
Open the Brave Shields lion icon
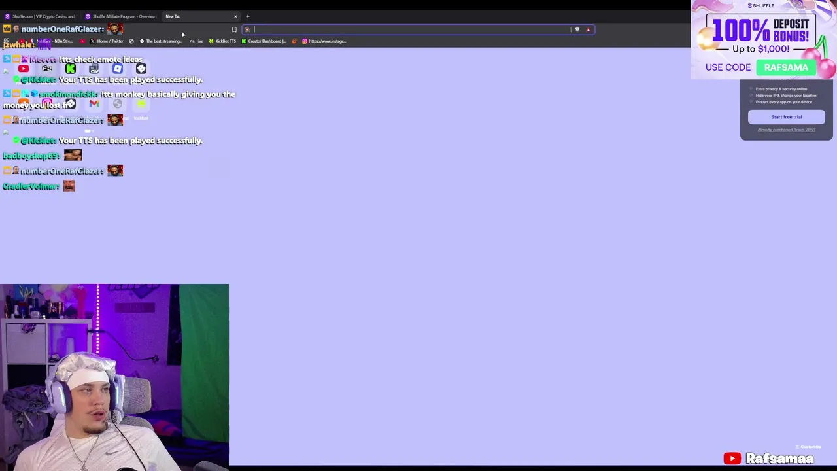point(577,29)
